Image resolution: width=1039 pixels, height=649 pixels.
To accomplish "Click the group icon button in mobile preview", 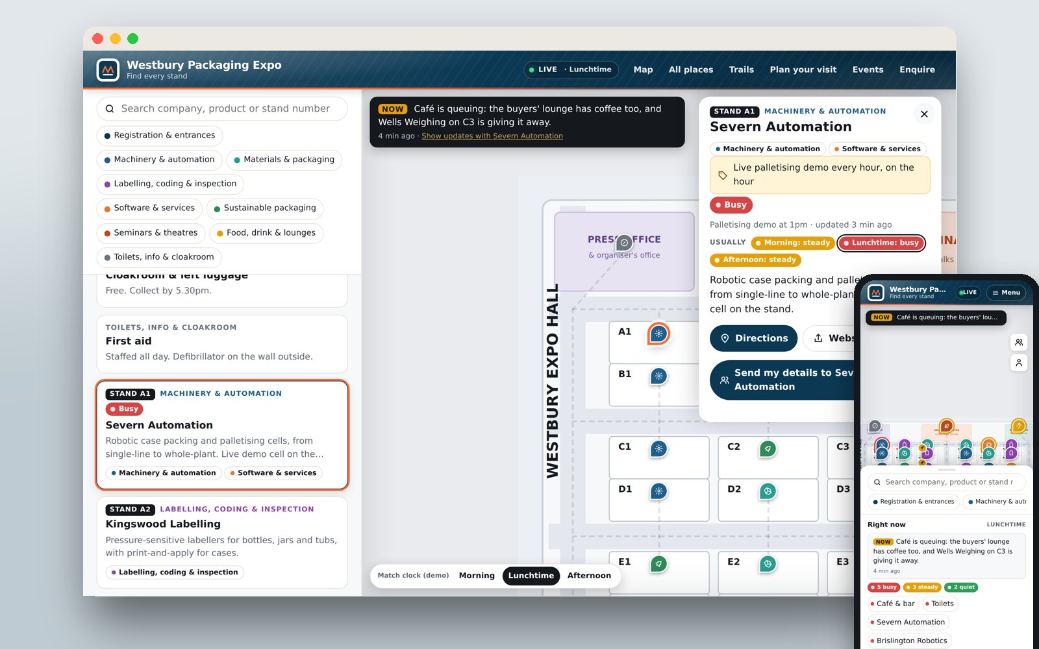I will click(1019, 342).
